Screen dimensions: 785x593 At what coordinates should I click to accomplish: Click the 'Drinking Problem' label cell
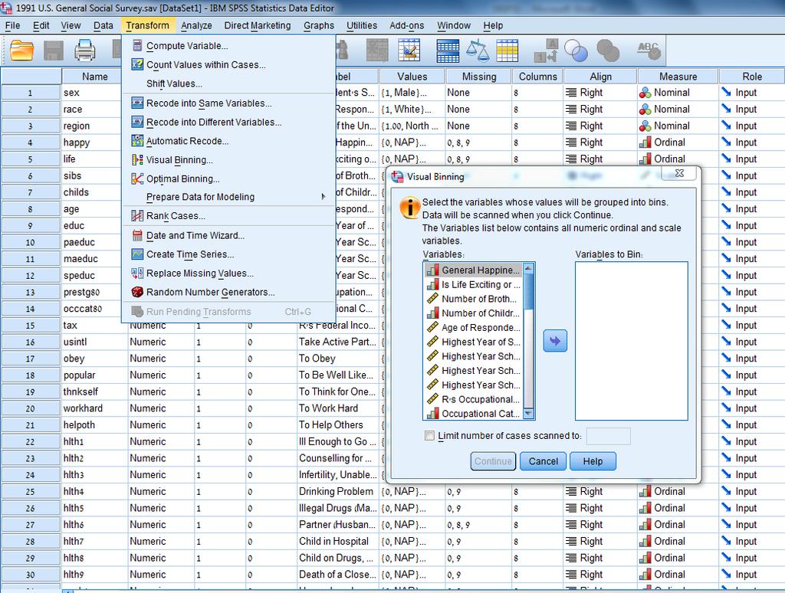[338, 492]
